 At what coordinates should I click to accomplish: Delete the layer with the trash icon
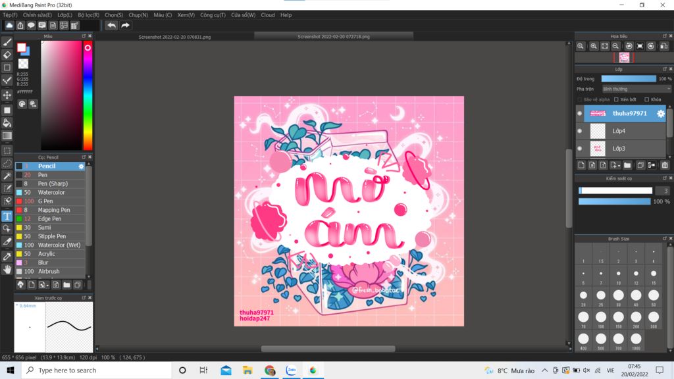pos(665,165)
